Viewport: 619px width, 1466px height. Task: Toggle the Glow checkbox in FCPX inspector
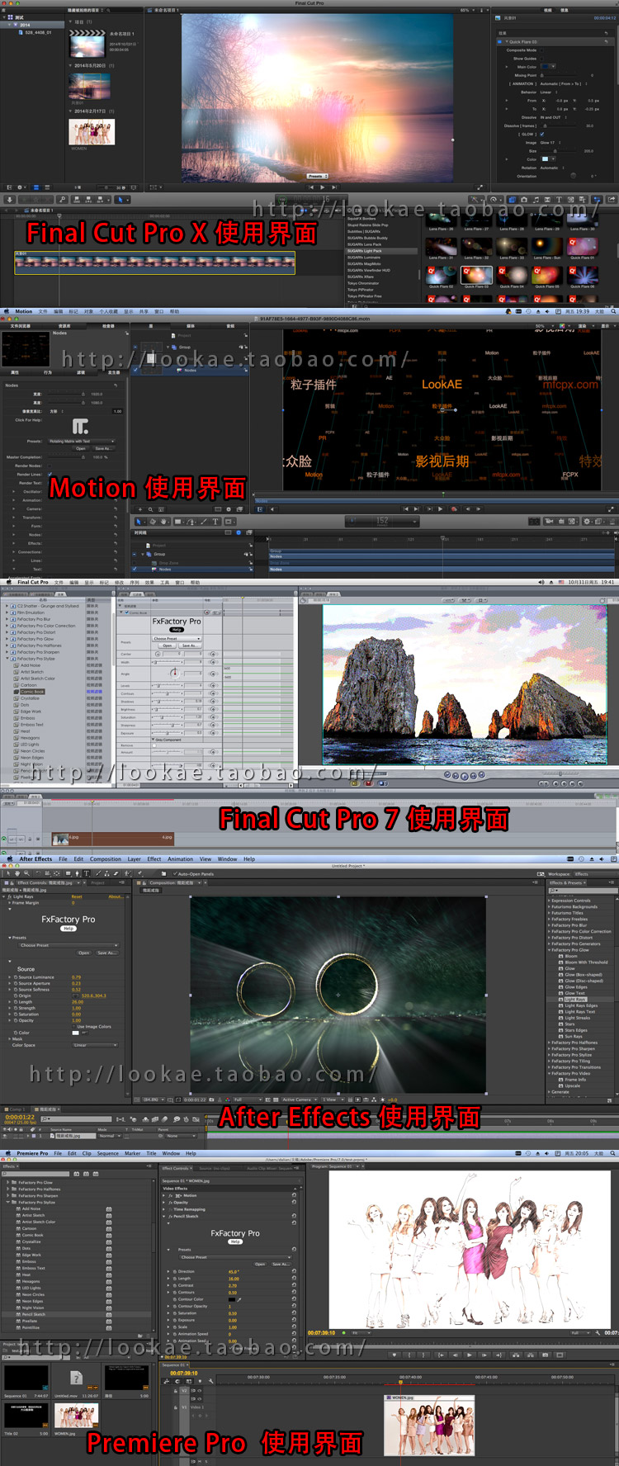click(541, 134)
